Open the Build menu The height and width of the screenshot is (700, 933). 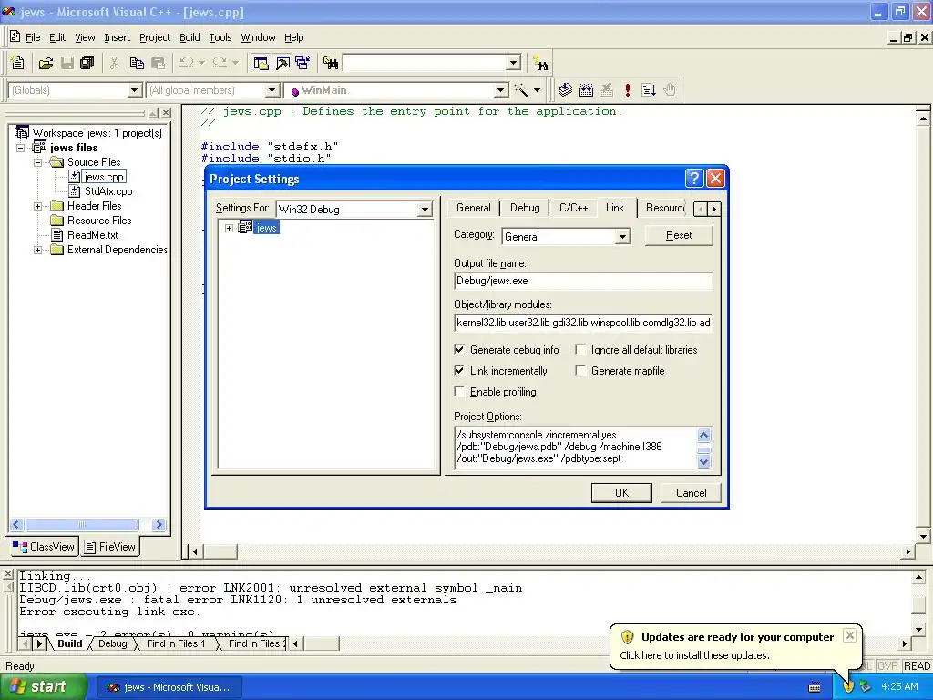click(190, 37)
